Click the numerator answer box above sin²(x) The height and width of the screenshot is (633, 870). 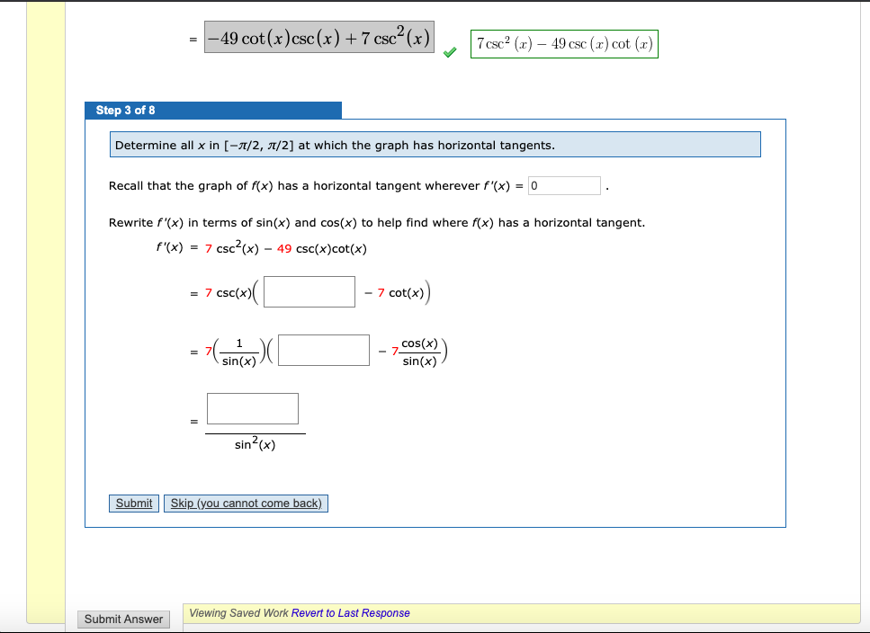coord(253,408)
